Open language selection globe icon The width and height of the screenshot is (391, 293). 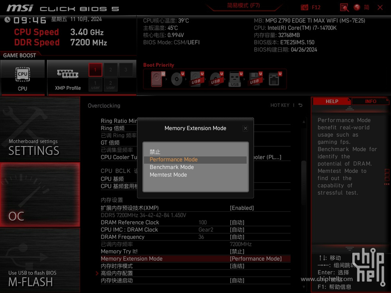pos(357,7)
